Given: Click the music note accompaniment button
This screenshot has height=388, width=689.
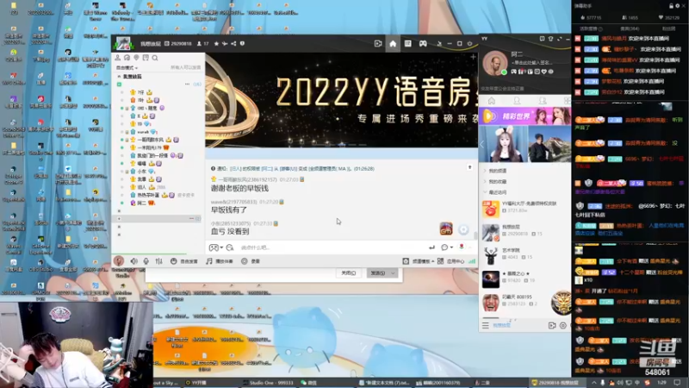Looking at the screenshot, I should (x=219, y=261).
